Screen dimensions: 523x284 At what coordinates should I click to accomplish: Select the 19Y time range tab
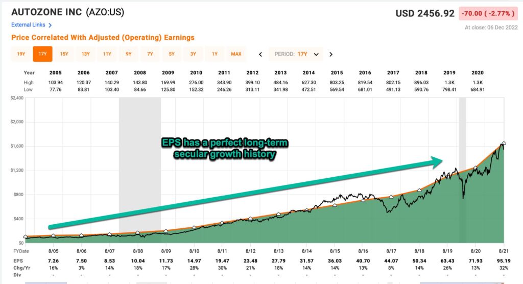click(x=21, y=54)
